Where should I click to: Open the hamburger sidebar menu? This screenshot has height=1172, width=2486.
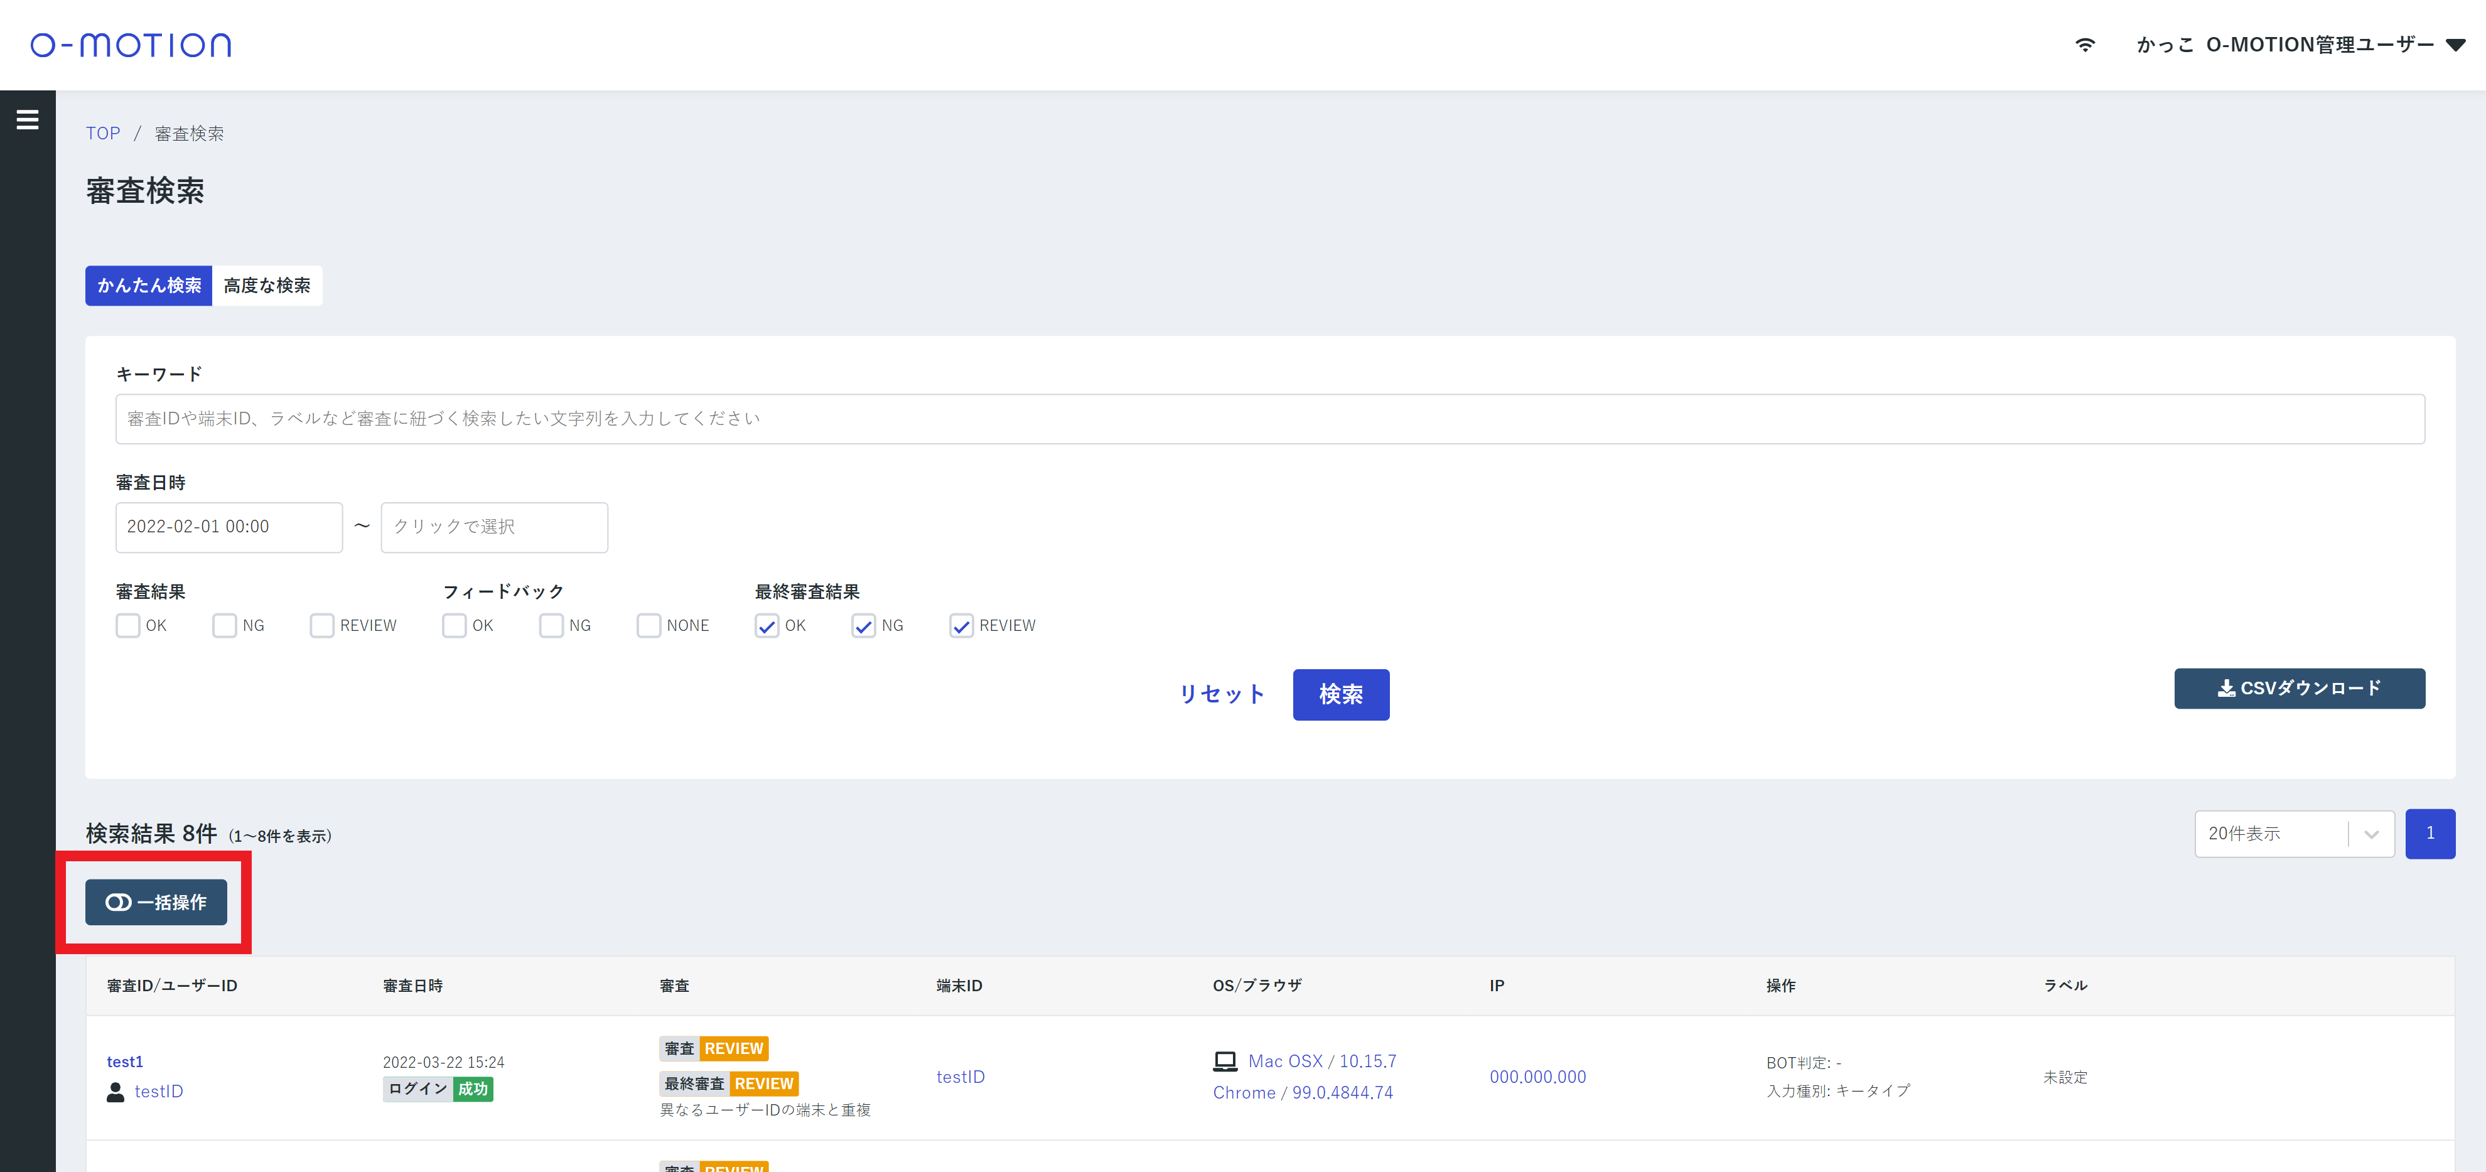click(27, 120)
